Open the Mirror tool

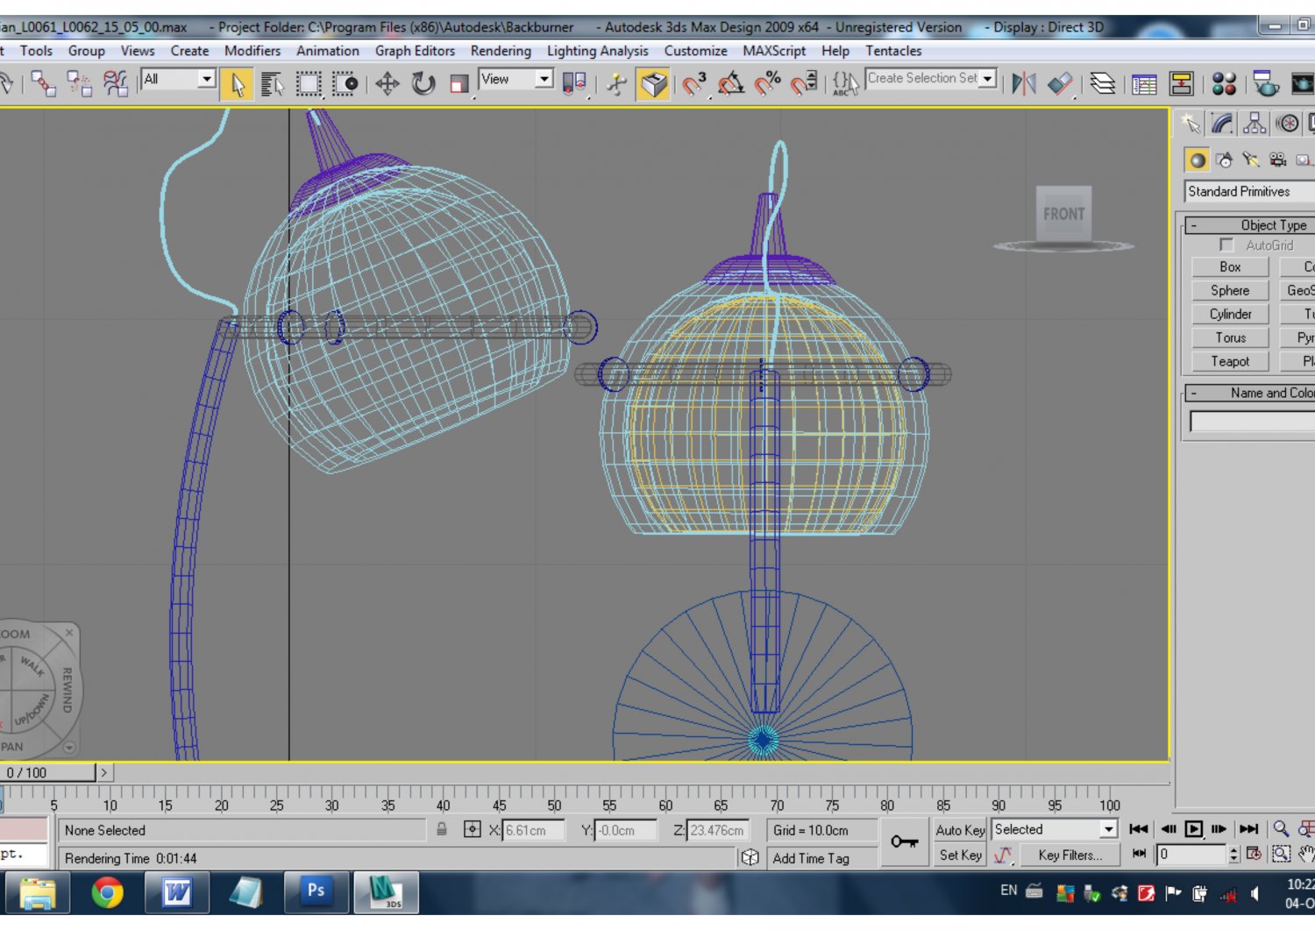(1023, 83)
